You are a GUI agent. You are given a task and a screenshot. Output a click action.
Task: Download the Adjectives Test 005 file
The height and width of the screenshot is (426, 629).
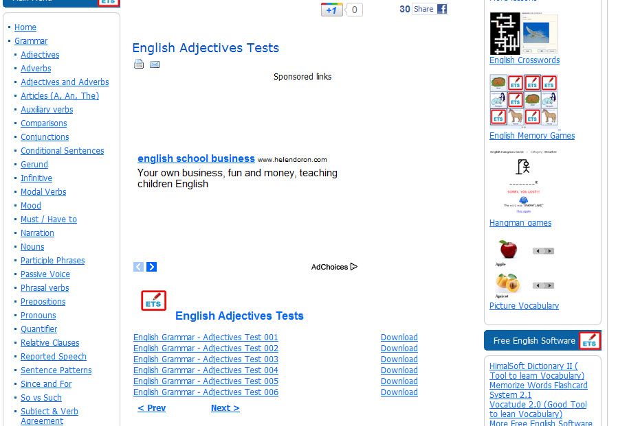click(x=399, y=381)
